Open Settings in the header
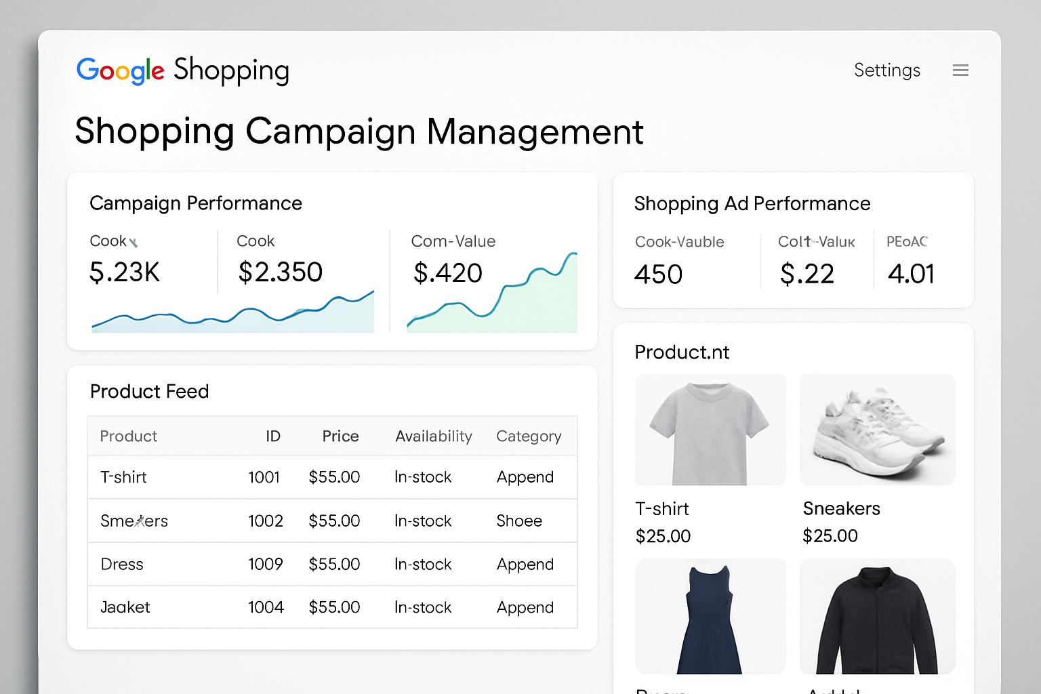Viewport: 1041px width, 694px height. pyautogui.click(x=887, y=70)
